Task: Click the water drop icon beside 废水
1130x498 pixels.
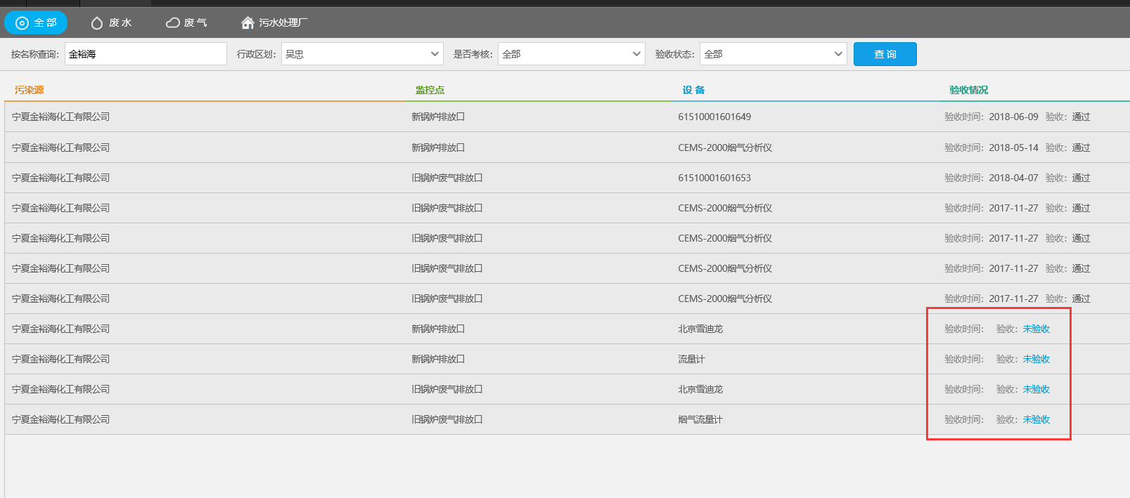Action: point(97,23)
